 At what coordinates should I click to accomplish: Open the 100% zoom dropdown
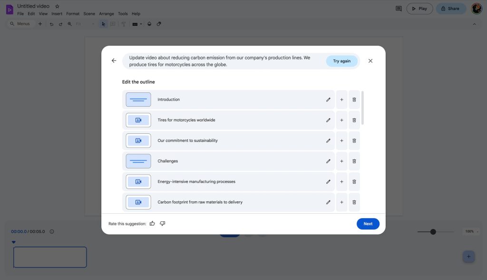point(469,231)
